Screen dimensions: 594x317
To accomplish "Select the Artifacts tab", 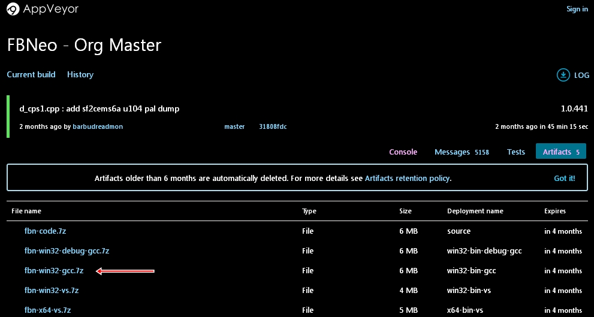I will 561,151.
